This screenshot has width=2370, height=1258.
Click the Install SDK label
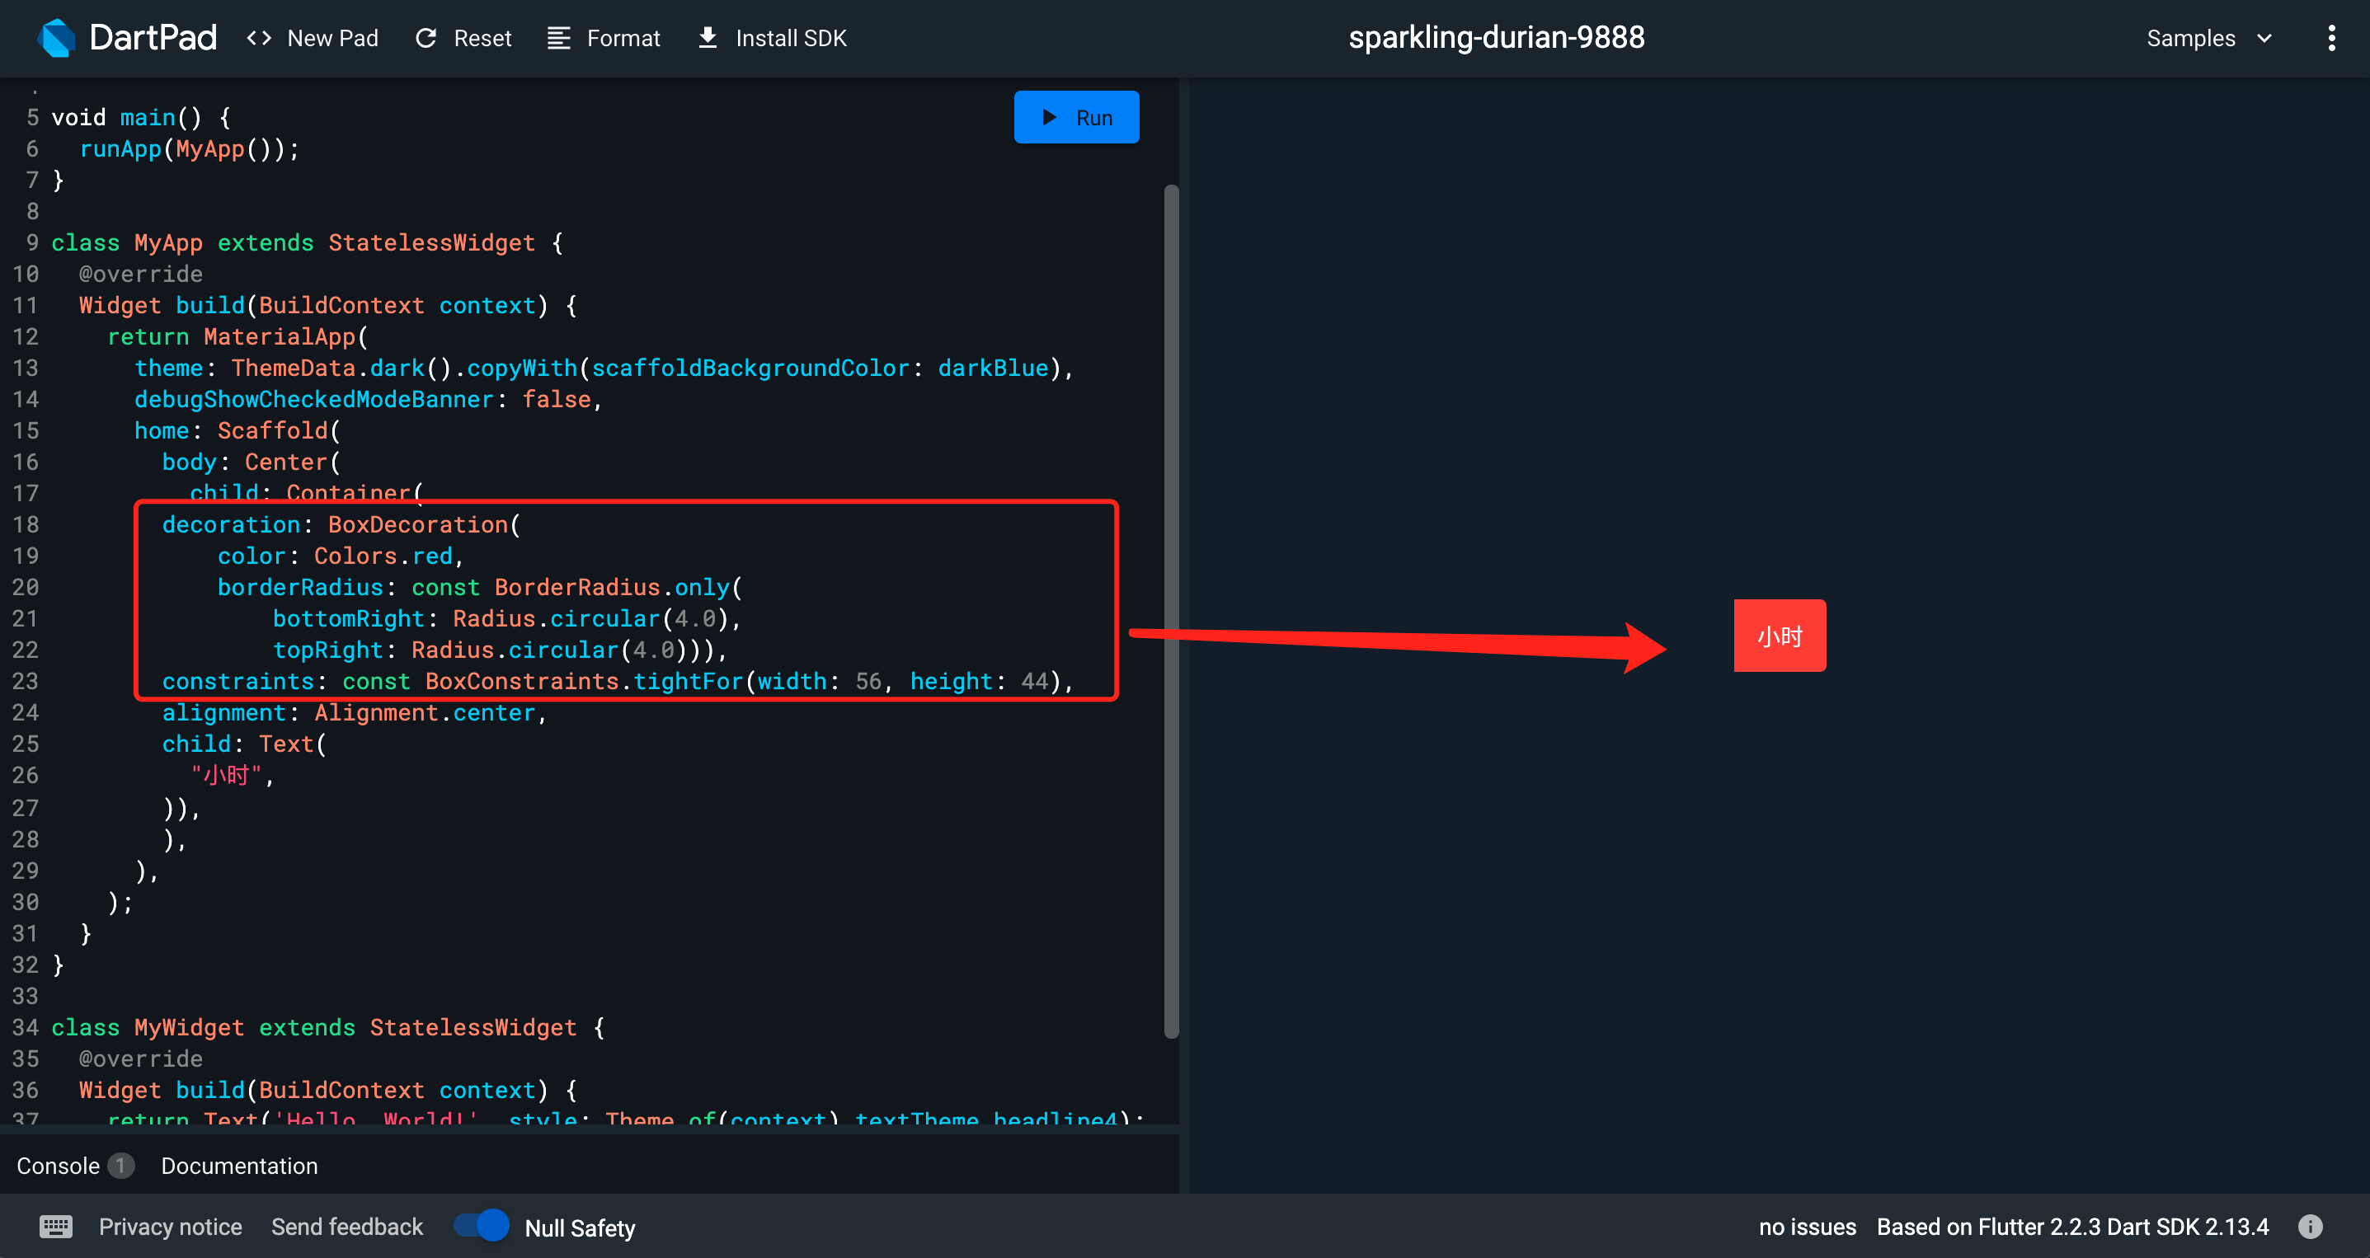click(791, 38)
